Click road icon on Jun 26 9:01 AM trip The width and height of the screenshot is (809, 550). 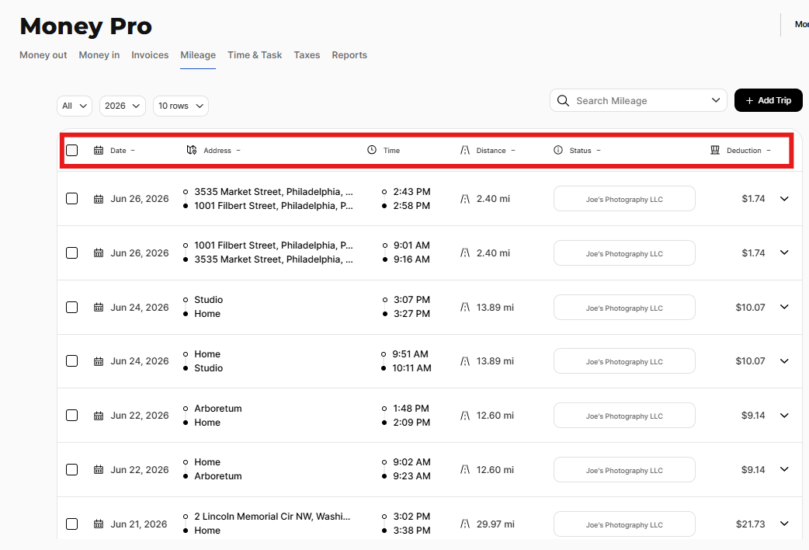(x=465, y=252)
